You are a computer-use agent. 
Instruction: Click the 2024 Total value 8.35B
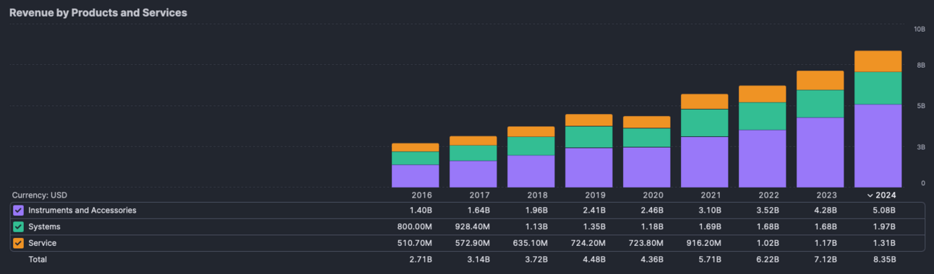[883, 260]
